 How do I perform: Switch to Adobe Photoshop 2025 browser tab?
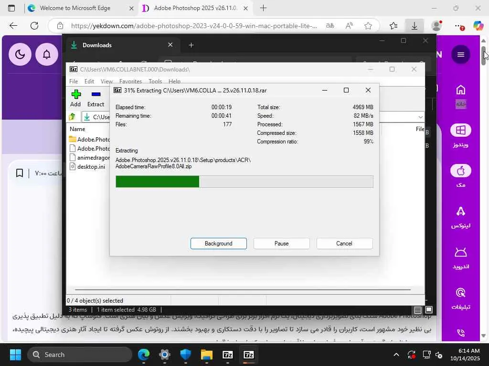[195, 8]
